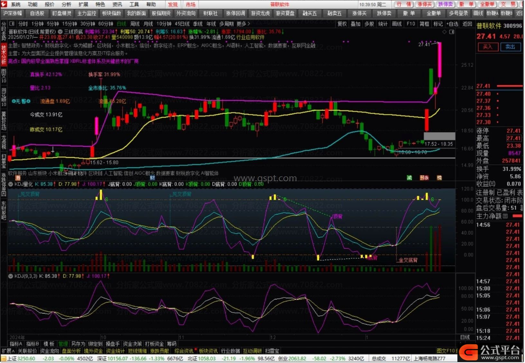Switch to the 分时走势 side tab
525x363 pixels.
coord(4,31)
